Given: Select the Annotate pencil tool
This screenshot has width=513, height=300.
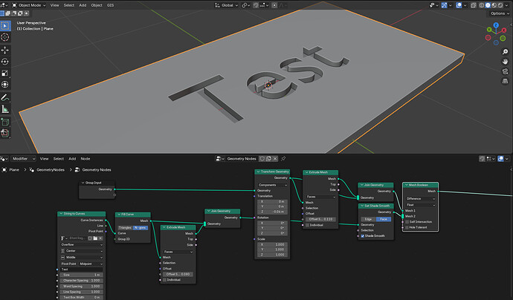Looking at the screenshot, I should 5,97.
